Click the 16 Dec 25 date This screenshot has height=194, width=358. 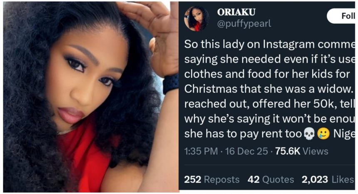click(x=246, y=152)
